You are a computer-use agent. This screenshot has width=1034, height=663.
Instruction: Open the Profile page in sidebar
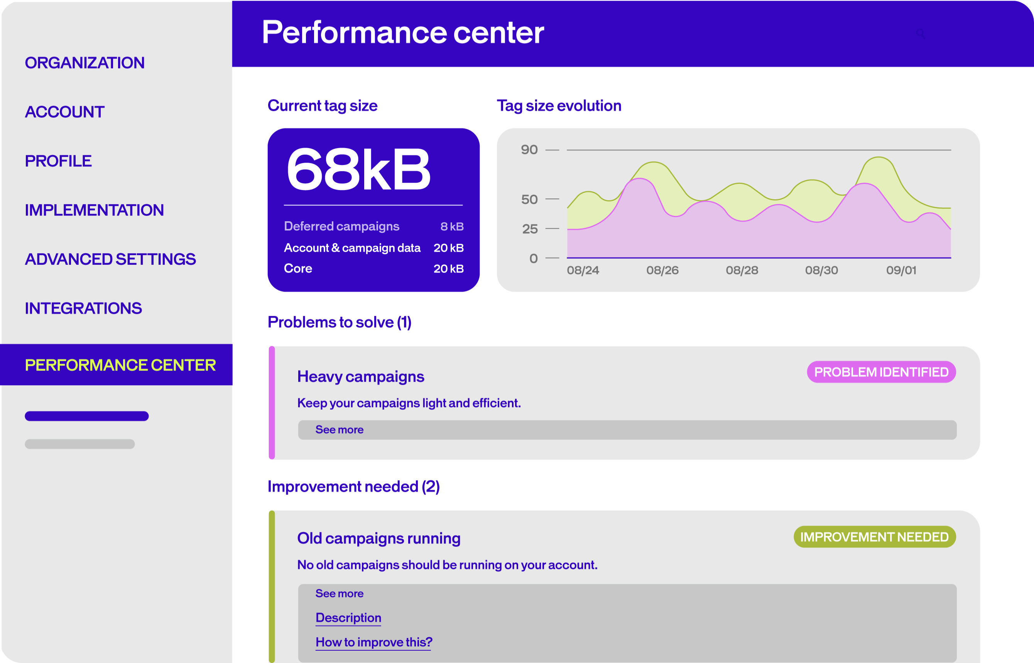click(x=58, y=161)
